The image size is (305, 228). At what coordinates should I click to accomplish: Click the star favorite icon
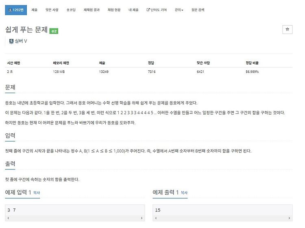(287, 29)
